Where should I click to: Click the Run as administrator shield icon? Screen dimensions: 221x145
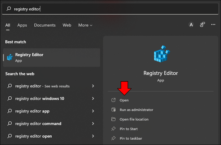pos(113,110)
